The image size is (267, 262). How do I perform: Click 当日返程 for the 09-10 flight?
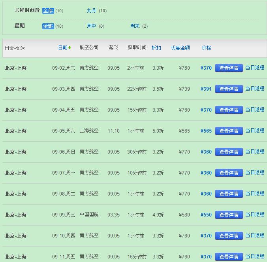[255, 235]
